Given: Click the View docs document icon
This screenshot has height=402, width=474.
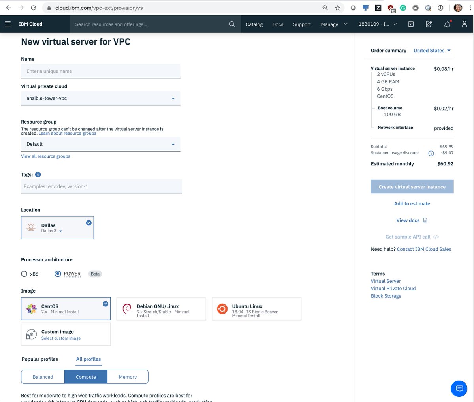Looking at the screenshot, I should coord(425,220).
